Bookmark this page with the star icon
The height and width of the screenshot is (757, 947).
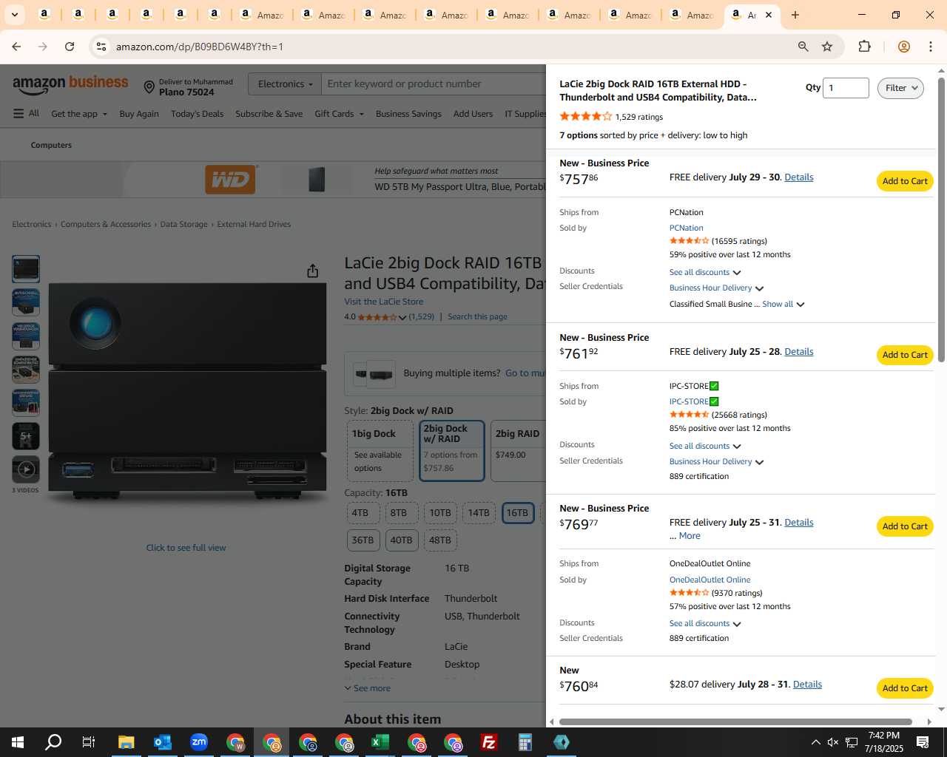coord(827,47)
